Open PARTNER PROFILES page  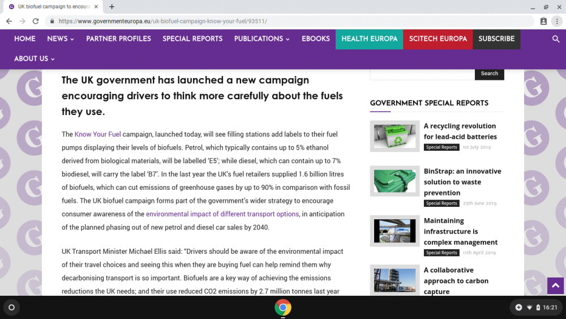click(118, 39)
